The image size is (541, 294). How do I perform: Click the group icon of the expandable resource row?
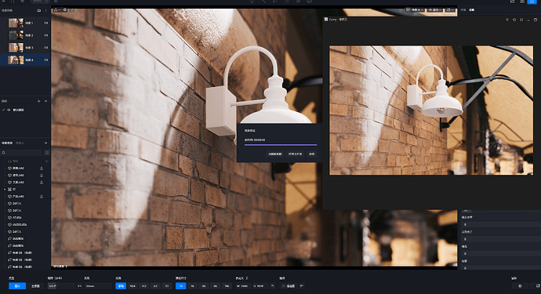point(9,190)
